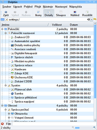Close the filter bar red X
Image resolution: width=97 pixels, height=130 pixels.
point(2,124)
